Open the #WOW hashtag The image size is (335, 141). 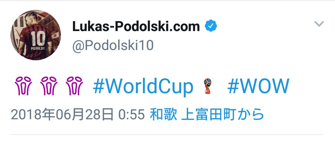[x=258, y=86]
